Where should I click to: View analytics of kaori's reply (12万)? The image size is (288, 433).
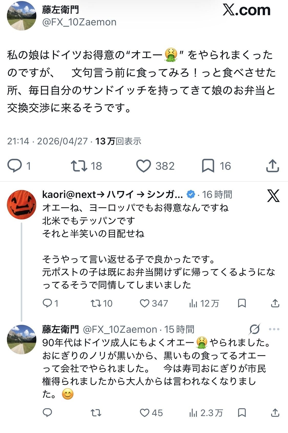(x=193, y=304)
